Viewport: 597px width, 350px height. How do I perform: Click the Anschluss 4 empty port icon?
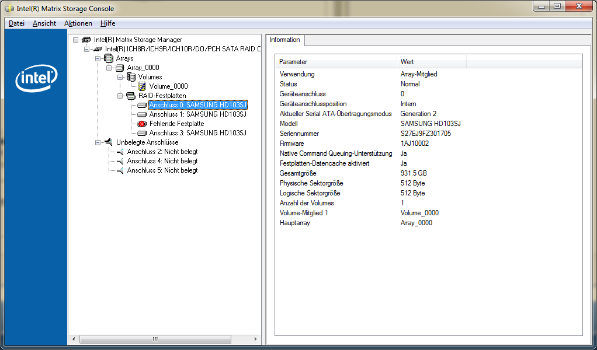click(x=120, y=161)
